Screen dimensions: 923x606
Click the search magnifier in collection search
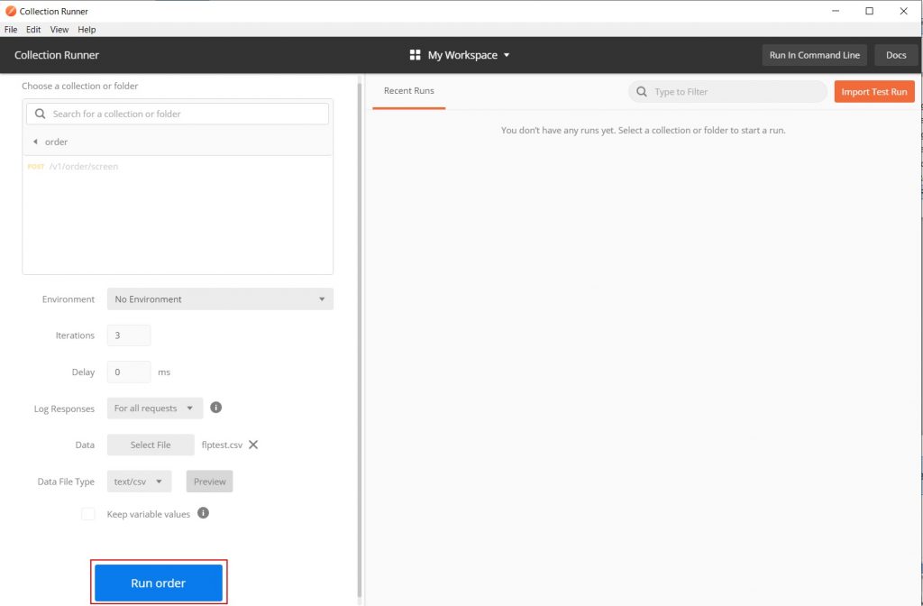tap(40, 114)
